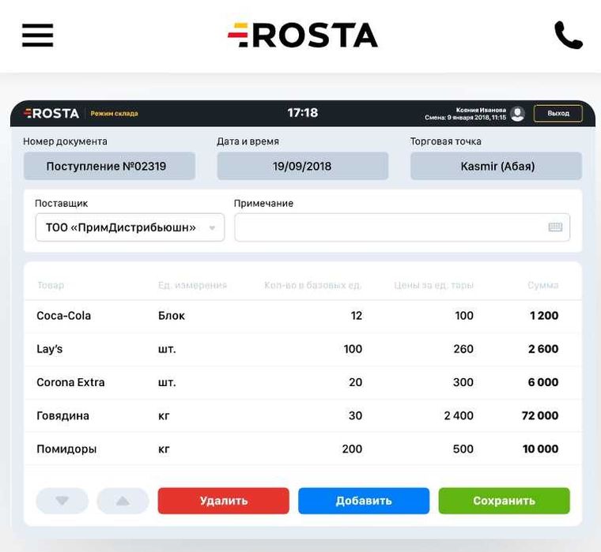The height and width of the screenshot is (552, 601).
Task: Click the small ROSTA logo in app header
Action: [51, 114]
